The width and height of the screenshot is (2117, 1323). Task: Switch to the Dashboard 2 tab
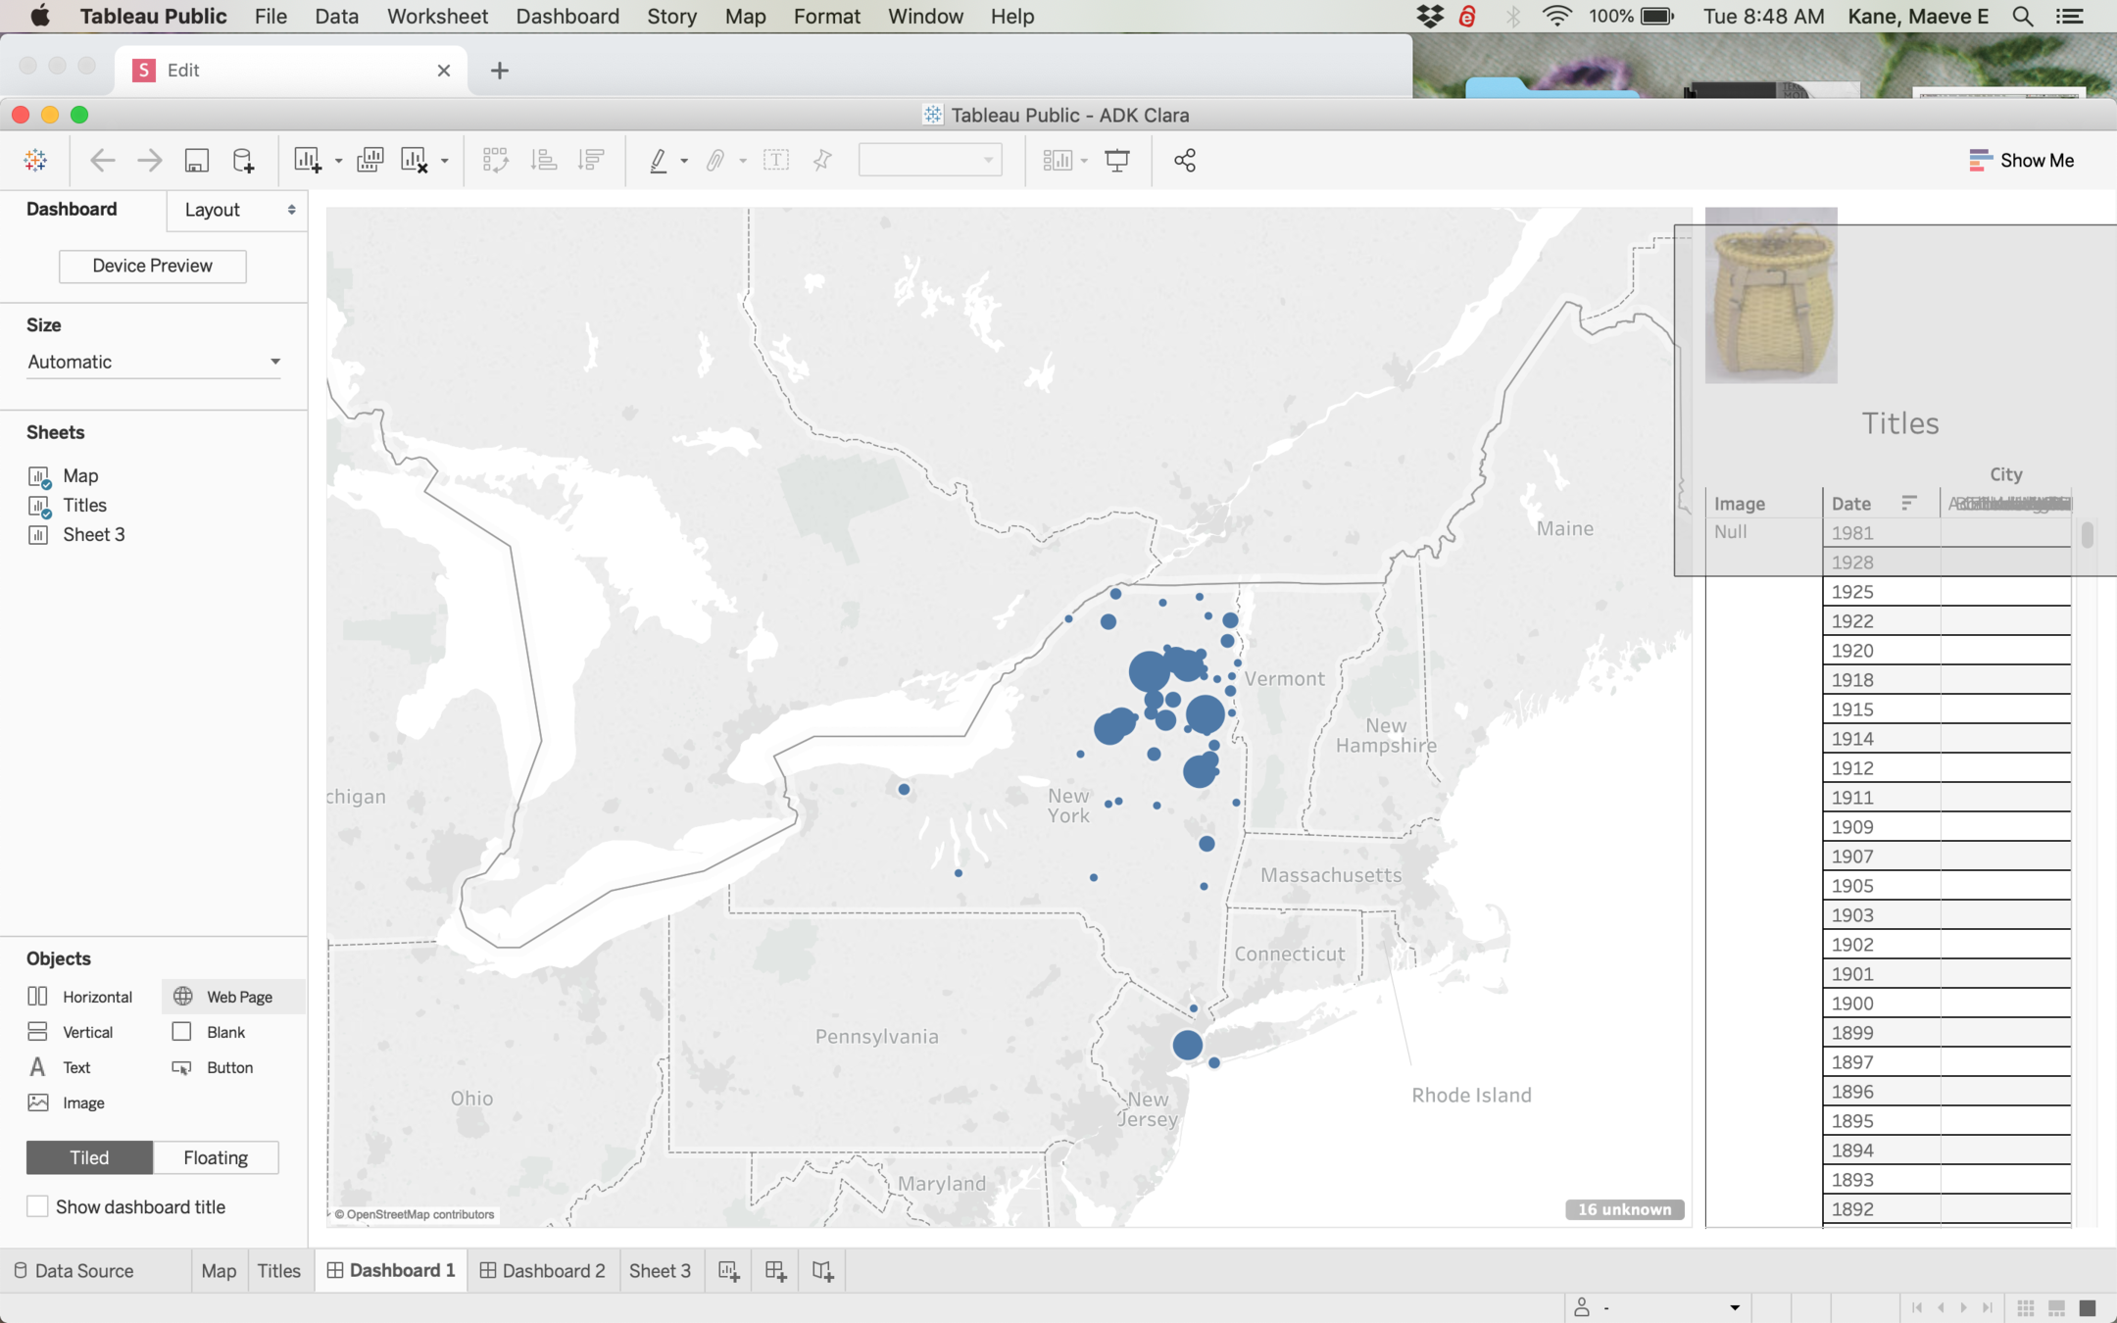543,1271
